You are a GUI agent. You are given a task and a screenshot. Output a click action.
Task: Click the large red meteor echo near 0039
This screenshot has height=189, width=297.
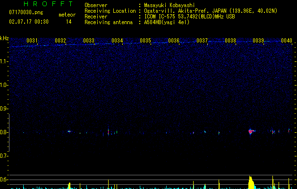[251, 131]
